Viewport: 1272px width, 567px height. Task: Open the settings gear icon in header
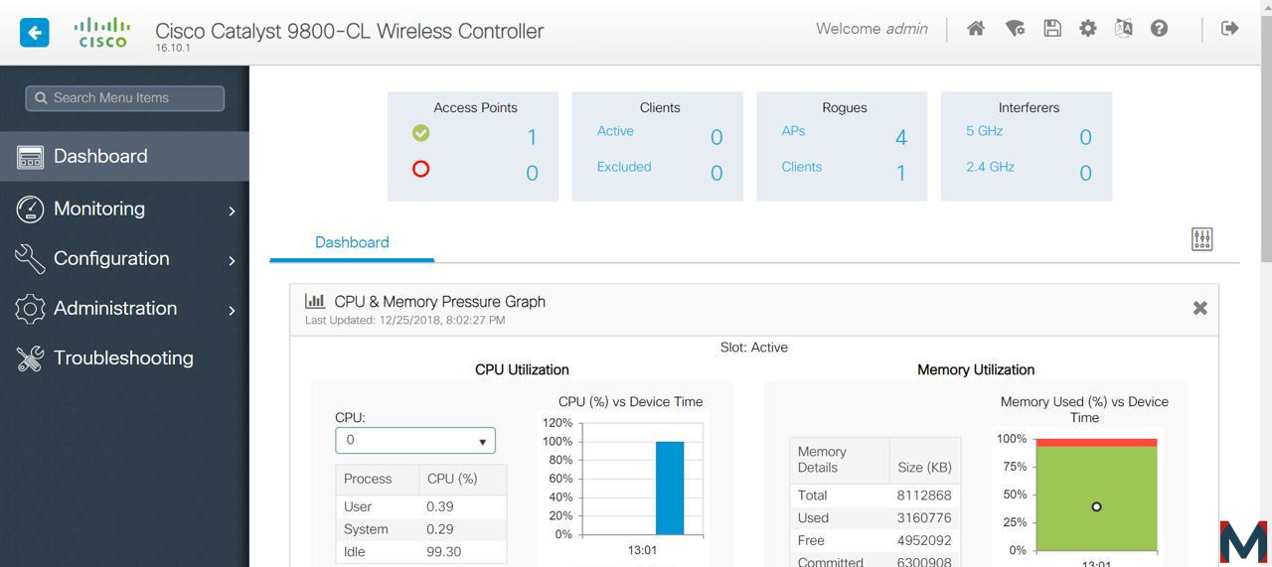pos(1088,29)
